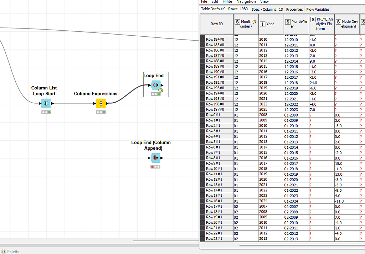Image resolution: width=365 pixels, height=254 pixels.
Task: Select the Column List Loop Start node
Action: pyautogui.click(x=46, y=103)
